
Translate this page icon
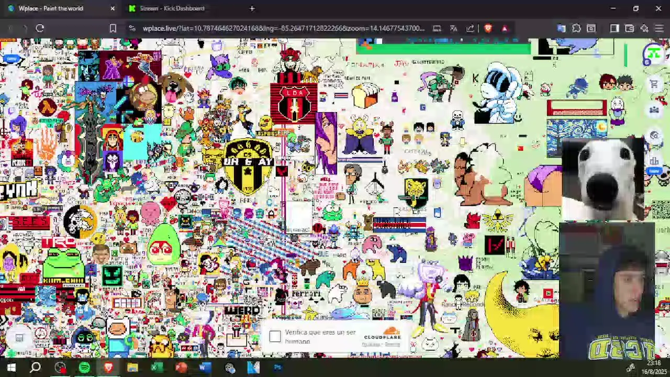453,28
